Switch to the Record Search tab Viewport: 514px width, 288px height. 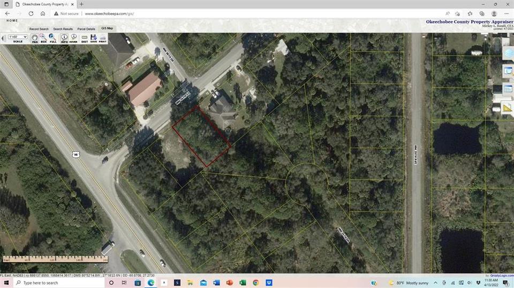pos(39,29)
